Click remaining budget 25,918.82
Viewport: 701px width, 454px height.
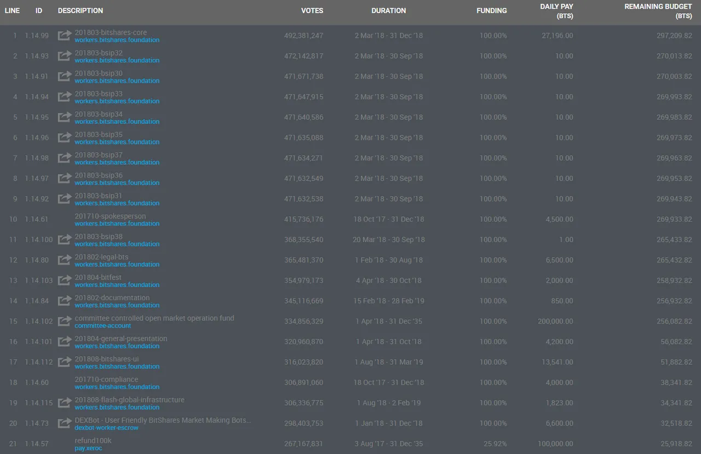tap(676, 444)
